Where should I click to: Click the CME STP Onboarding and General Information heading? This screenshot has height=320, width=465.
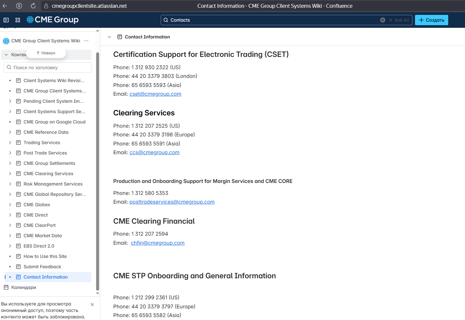(x=195, y=276)
